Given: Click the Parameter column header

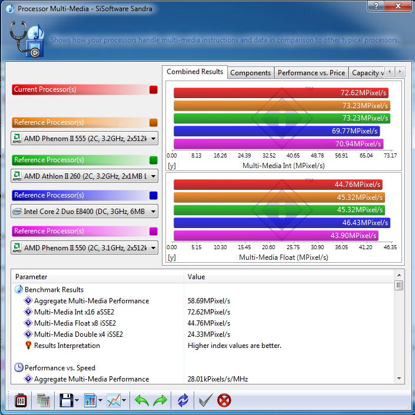Looking at the screenshot, I should click(98, 277).
